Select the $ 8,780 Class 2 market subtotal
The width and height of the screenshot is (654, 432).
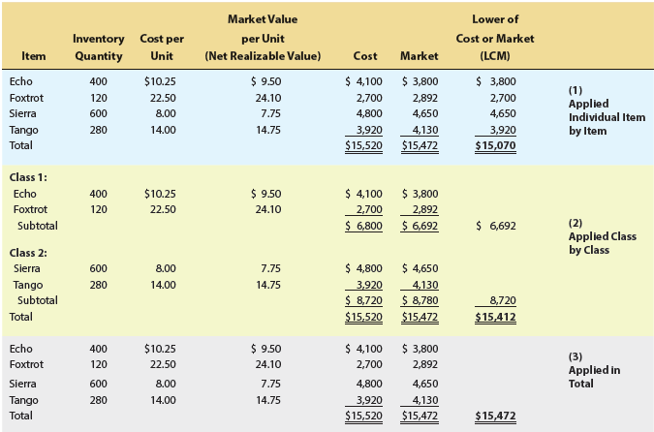point(420,300)
